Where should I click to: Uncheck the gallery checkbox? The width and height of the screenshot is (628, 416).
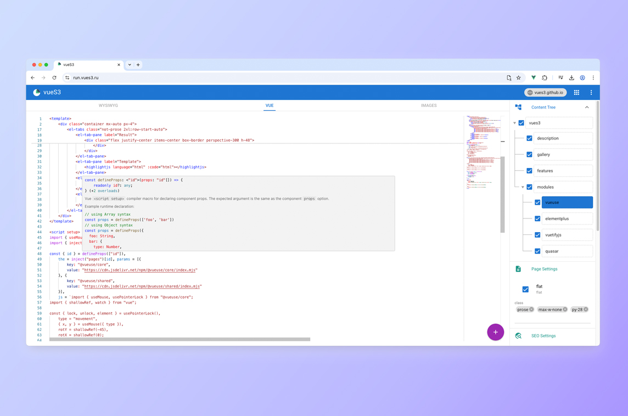(530, 155)
